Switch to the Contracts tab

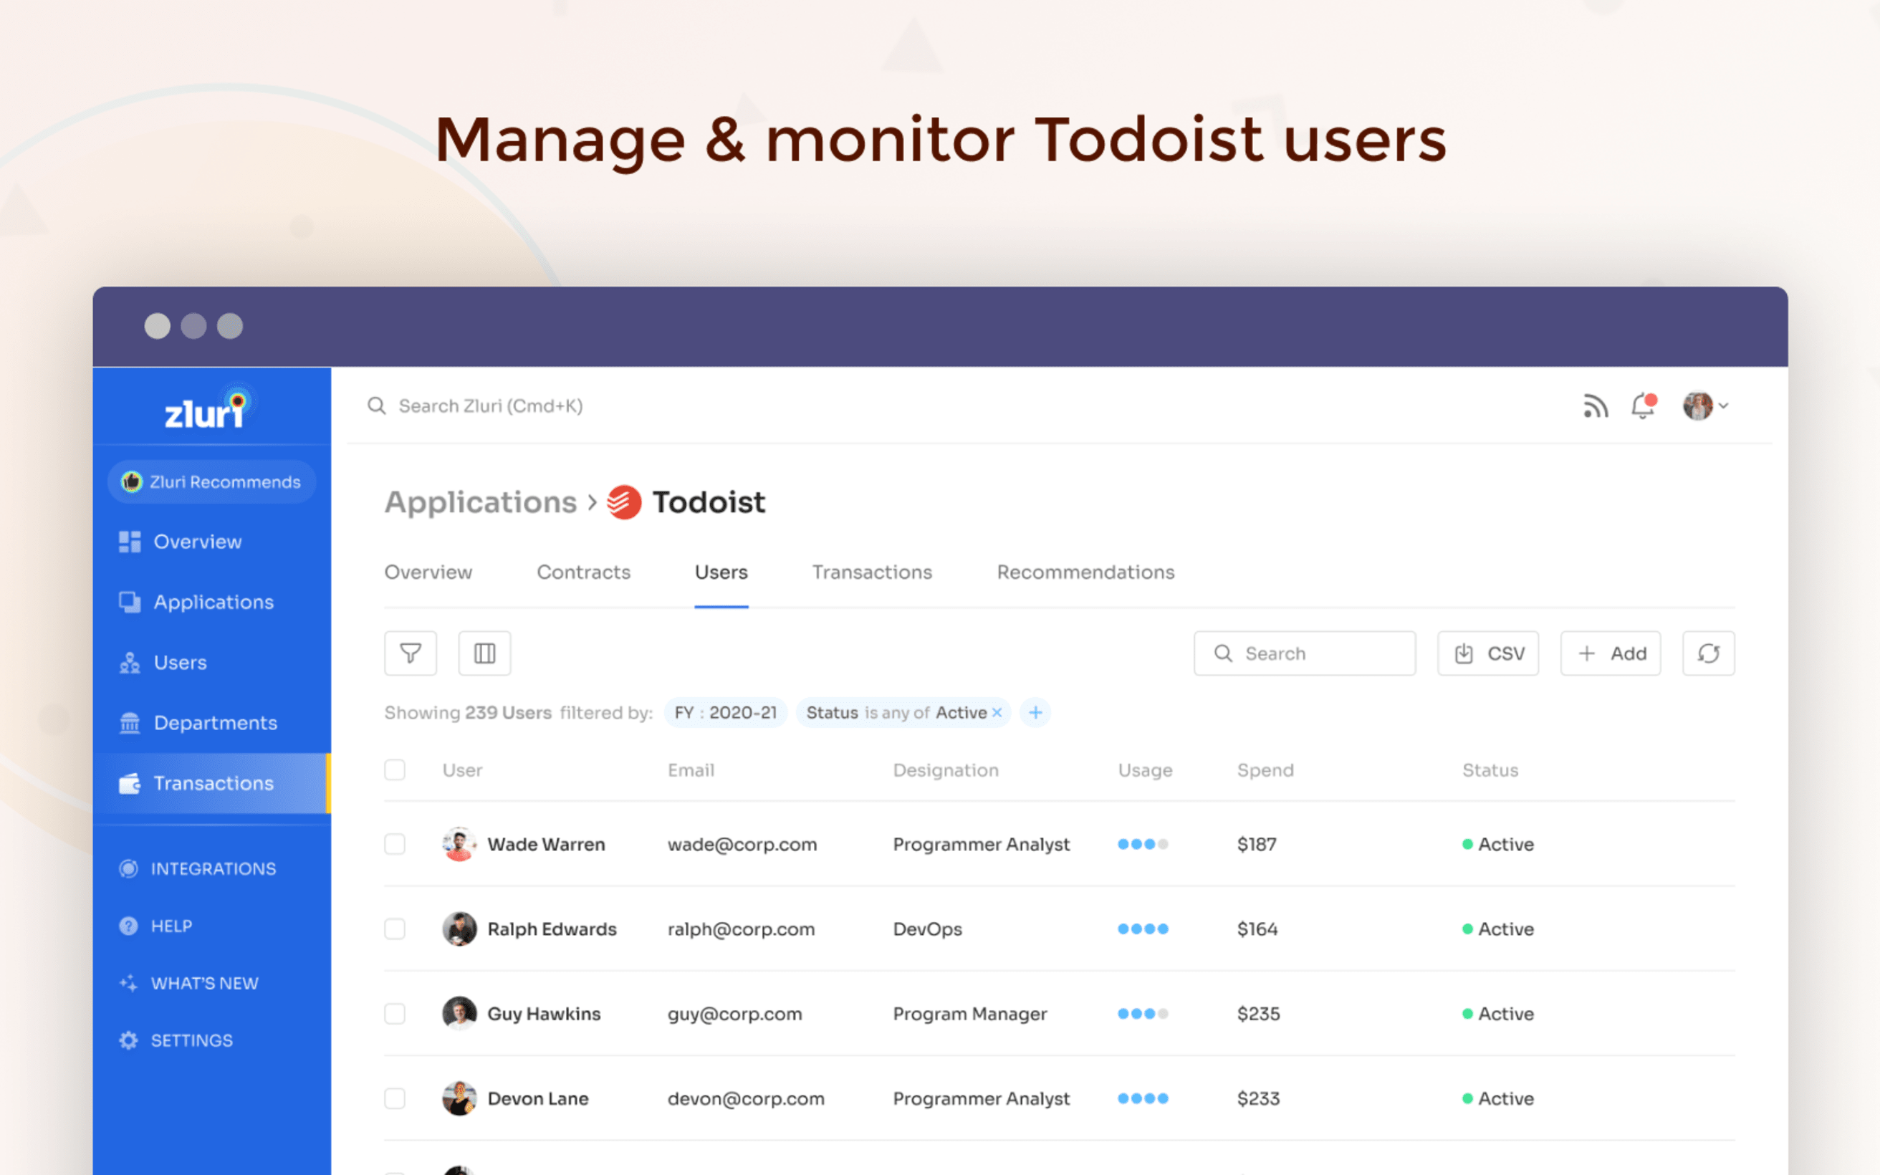tap(585, 570)
